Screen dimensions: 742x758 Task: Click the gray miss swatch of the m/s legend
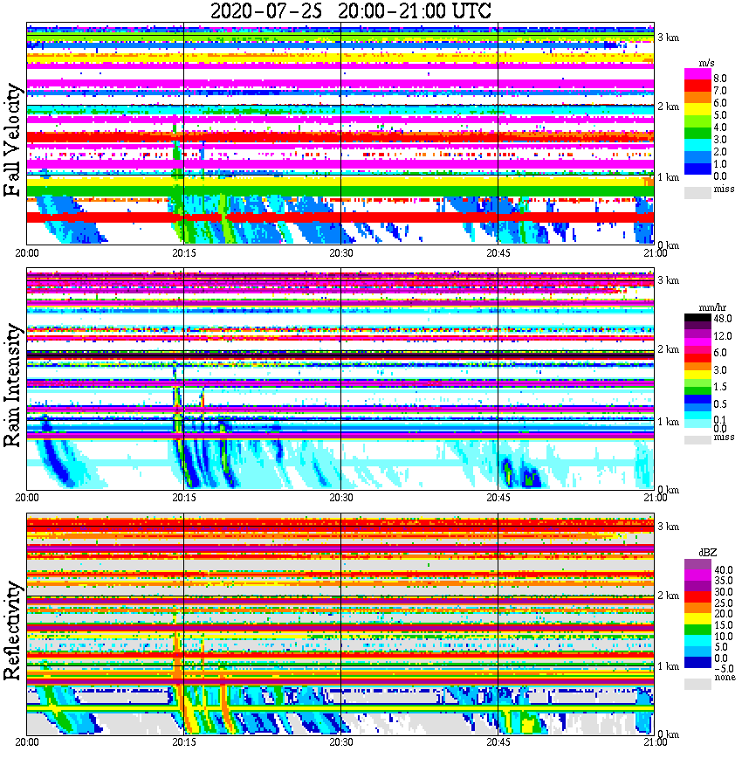point(697,192)
